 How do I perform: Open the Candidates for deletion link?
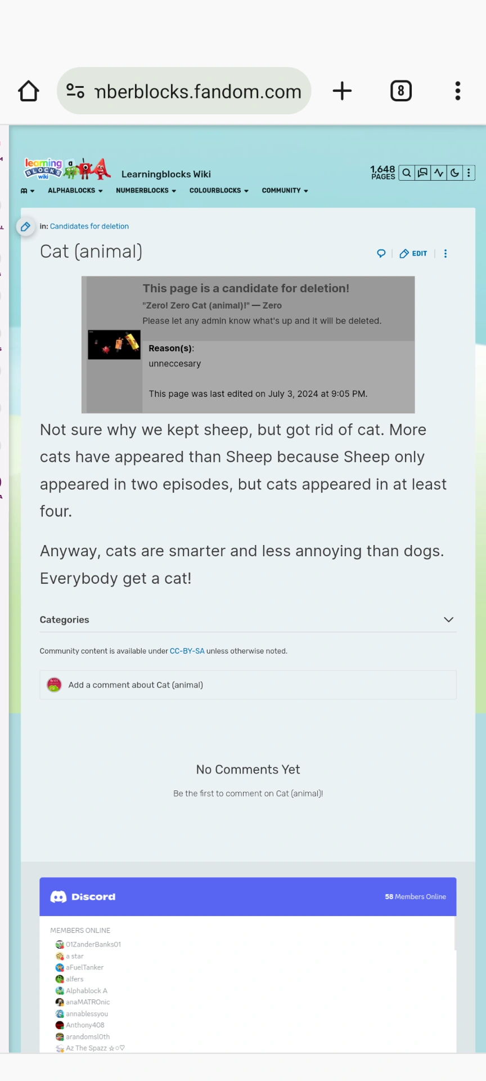click(x=89, y=226)
